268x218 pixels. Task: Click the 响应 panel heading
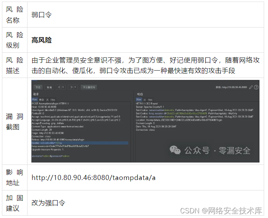(140, 94)
